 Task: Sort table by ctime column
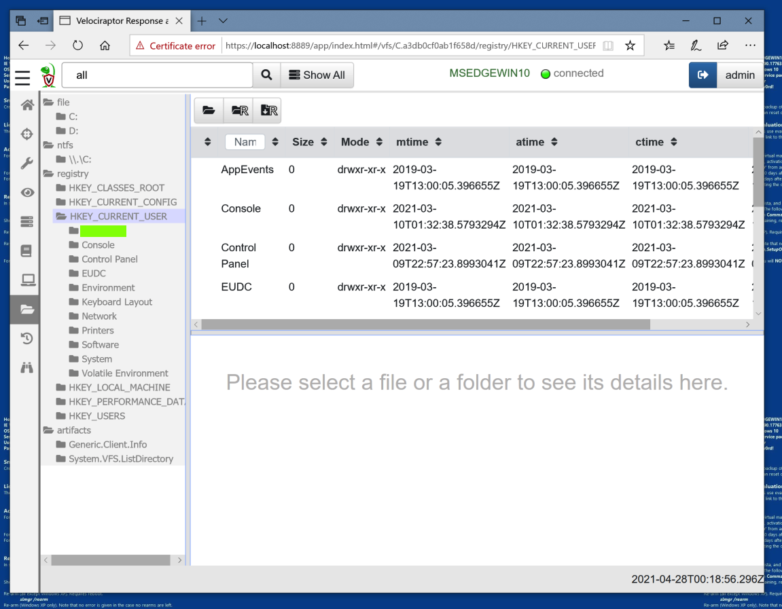(x=656, y=142)
